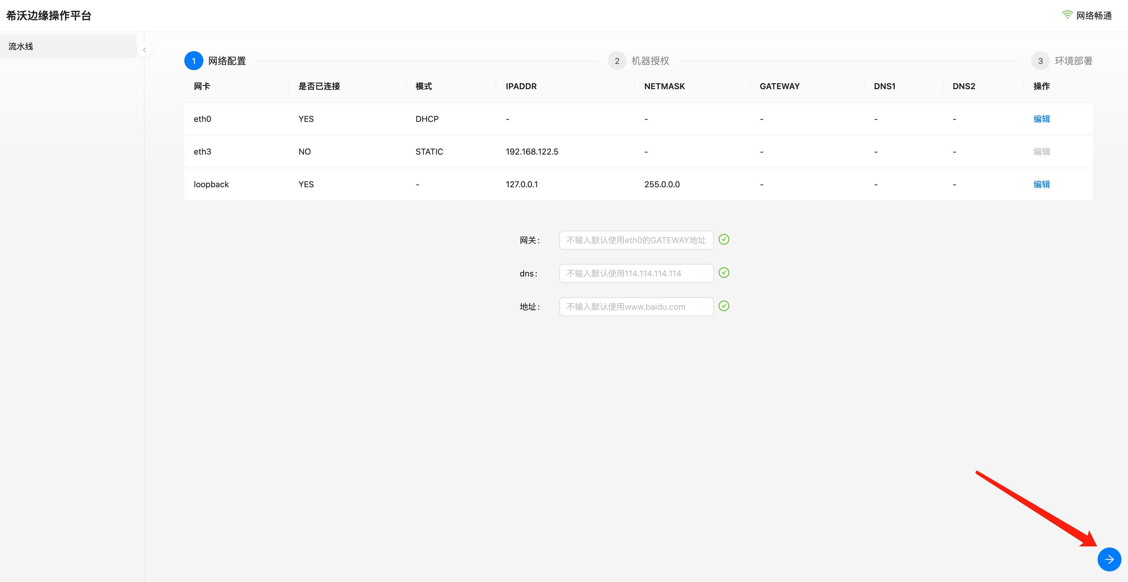
Task: Click the 网卡 column header
Action: coord(202,86)
